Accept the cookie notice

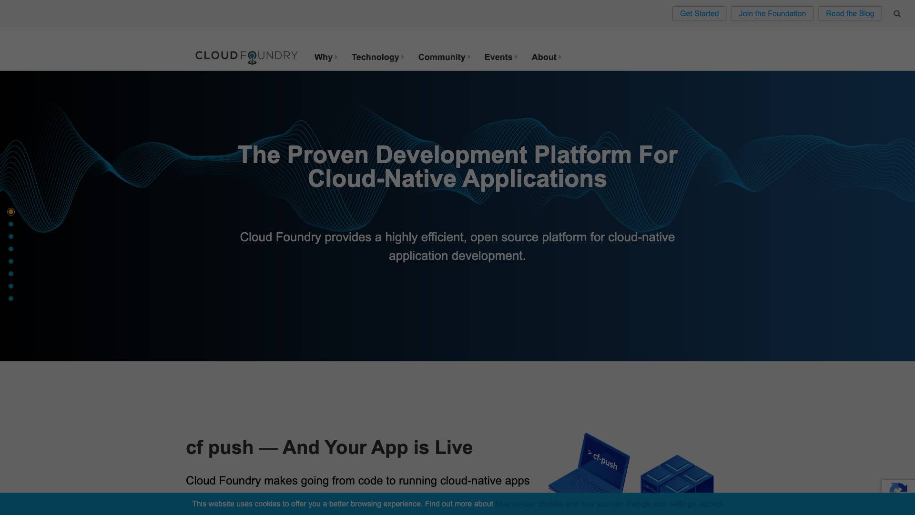(x=711, y=504)
